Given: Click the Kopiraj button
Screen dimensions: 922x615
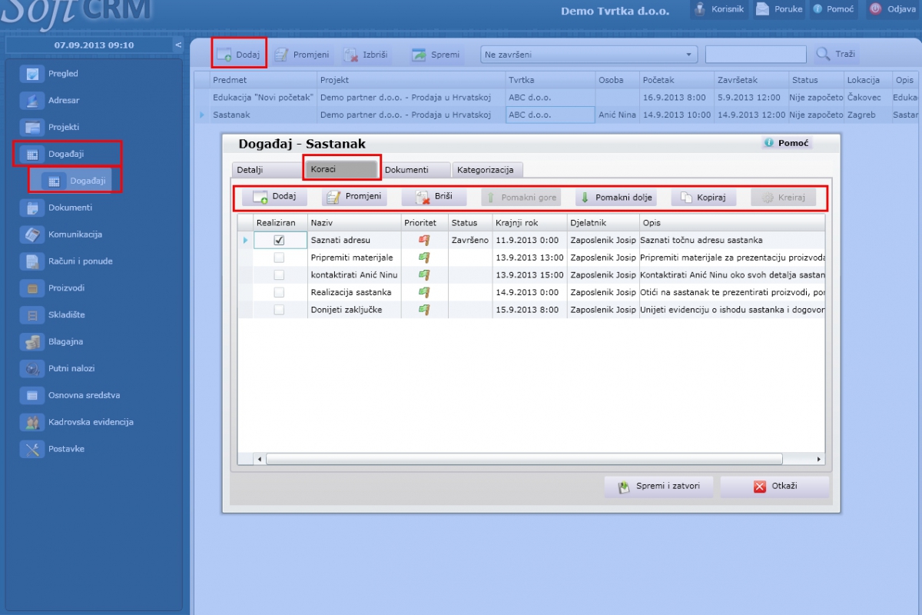Looking at the screenshot, I should click(x=704, y=198).
